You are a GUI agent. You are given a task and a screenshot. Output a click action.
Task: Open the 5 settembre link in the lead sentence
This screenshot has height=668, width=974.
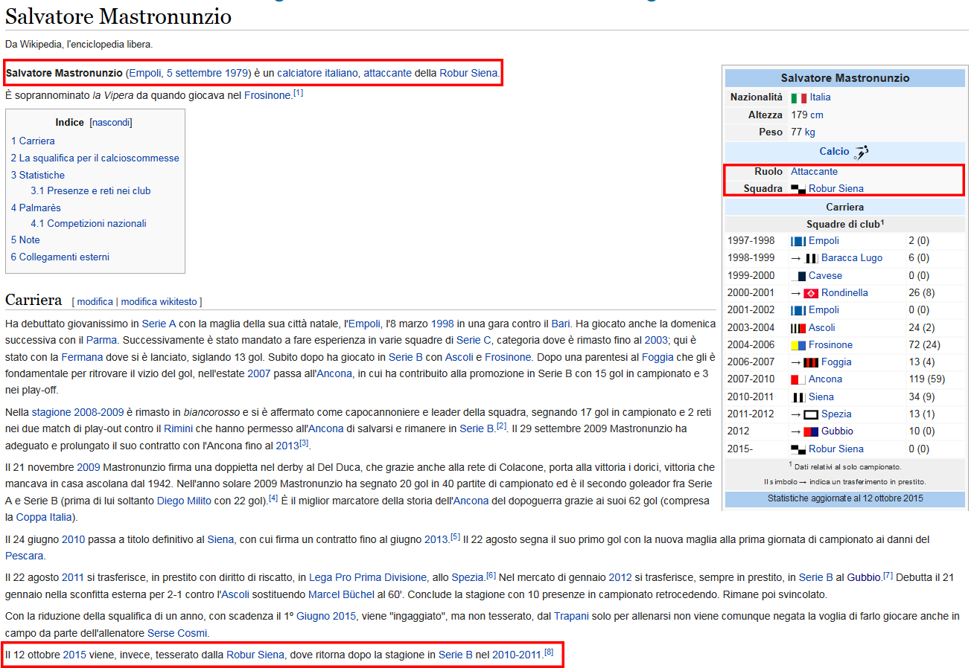click(x=194, y=73)
